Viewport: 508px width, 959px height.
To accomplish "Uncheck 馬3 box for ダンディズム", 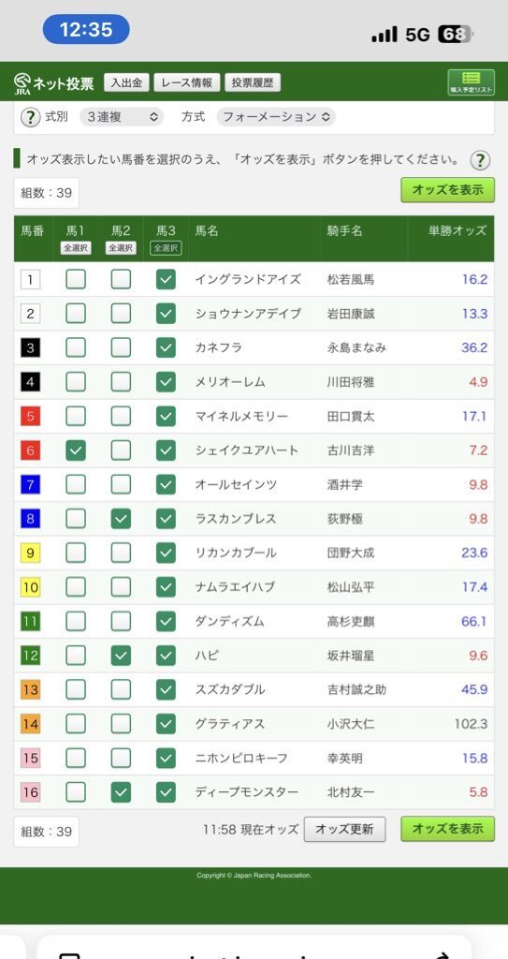I will 166,622.
